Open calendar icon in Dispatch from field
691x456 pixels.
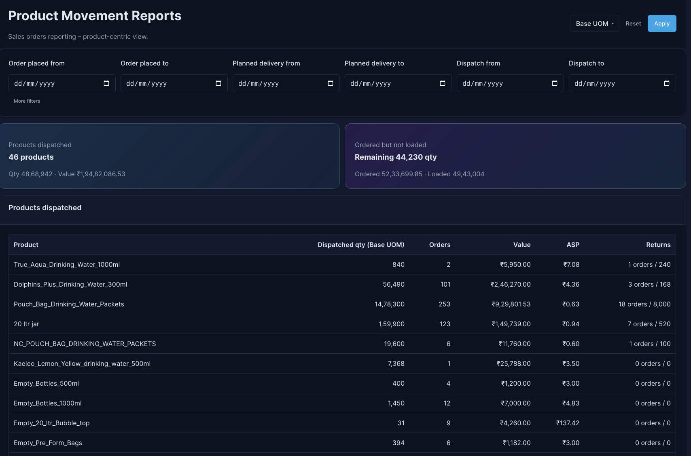[555, 83]
